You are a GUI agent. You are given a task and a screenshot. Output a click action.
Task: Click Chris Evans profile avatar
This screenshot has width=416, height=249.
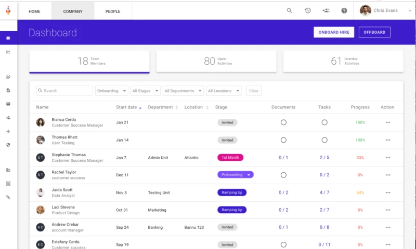pyautogui.click(x=366, y=10)
